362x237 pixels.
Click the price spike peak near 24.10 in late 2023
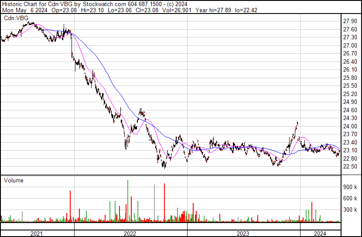[297, 123]
